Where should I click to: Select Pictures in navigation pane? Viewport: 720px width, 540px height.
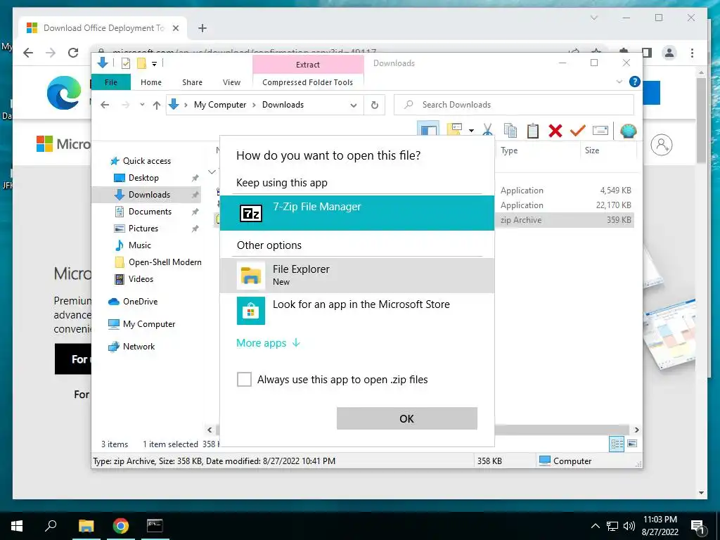tap(143, 229)
